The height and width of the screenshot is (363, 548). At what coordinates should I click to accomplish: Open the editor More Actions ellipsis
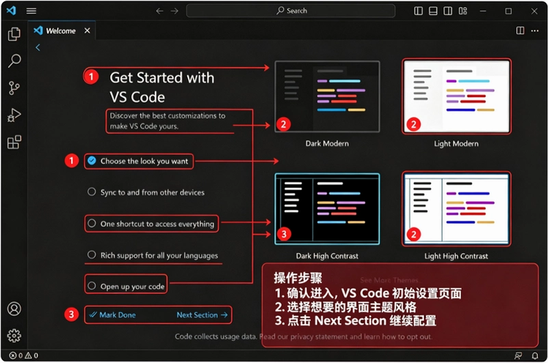[x=535, y=31]
